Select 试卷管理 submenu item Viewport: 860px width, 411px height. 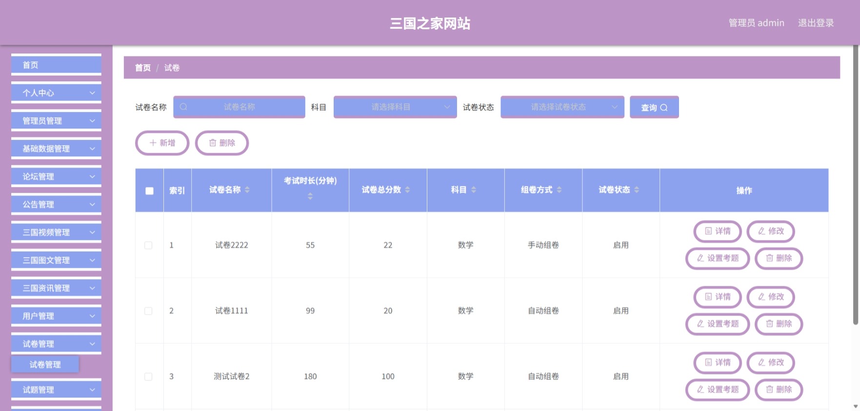pos(45,364)
